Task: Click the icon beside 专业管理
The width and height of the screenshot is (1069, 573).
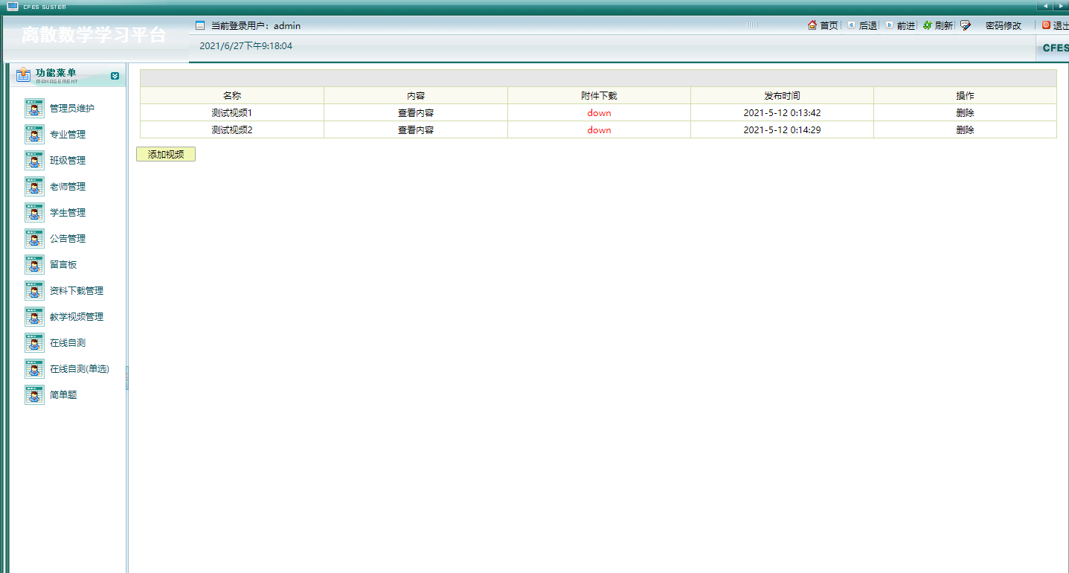Action: (34, 135)
